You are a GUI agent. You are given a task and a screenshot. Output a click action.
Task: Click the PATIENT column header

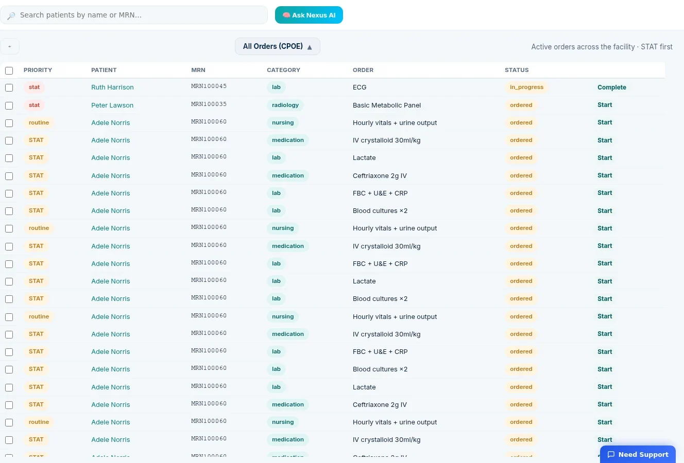point(104,70)
